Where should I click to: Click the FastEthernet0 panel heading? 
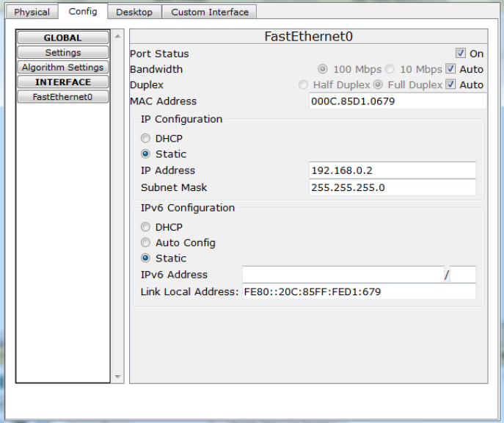(x=309, y=36)
